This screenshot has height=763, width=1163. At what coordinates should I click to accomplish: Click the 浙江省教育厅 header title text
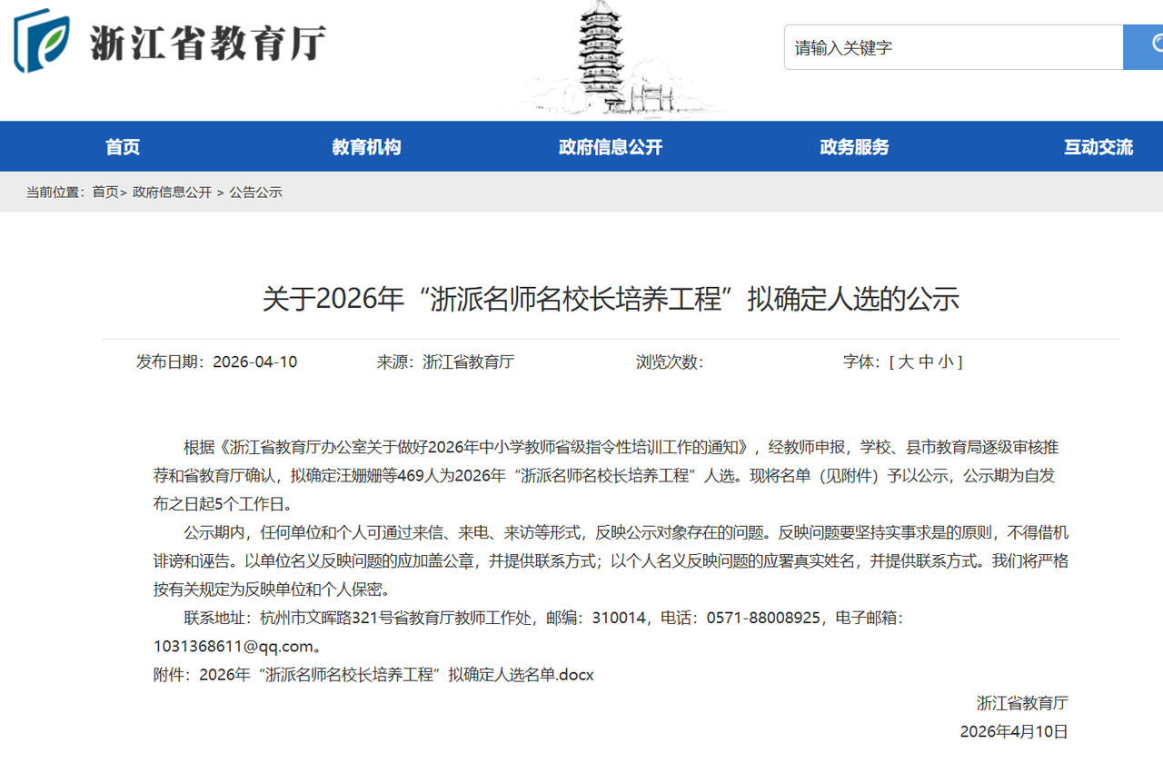pyautogui.click(x=207, y=43)
